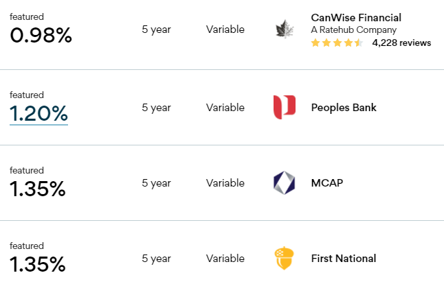Viewport: 444px width, 284px height.
Task: Click the Peoples Bank red logo
Action: click(285, 108)
